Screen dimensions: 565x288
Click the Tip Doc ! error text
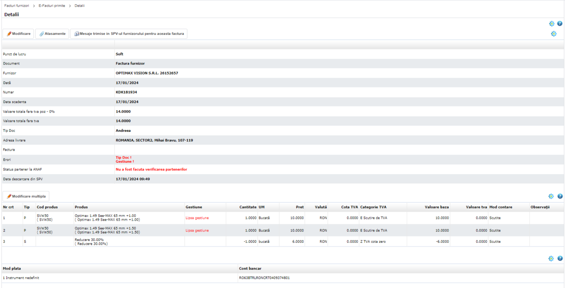point(123,158)
